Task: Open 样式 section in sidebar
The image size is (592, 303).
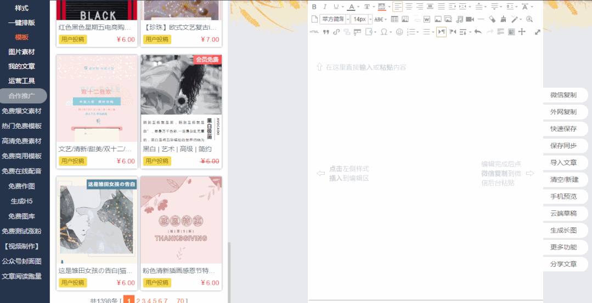Action: (21, 8)
